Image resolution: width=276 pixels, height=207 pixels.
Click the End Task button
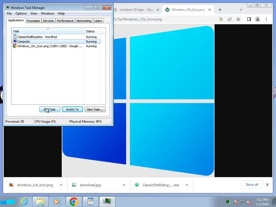point(50,109)
